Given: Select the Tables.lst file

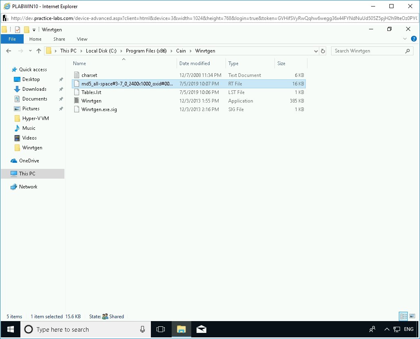Looking at the screenshot, I should coord(91,92).
